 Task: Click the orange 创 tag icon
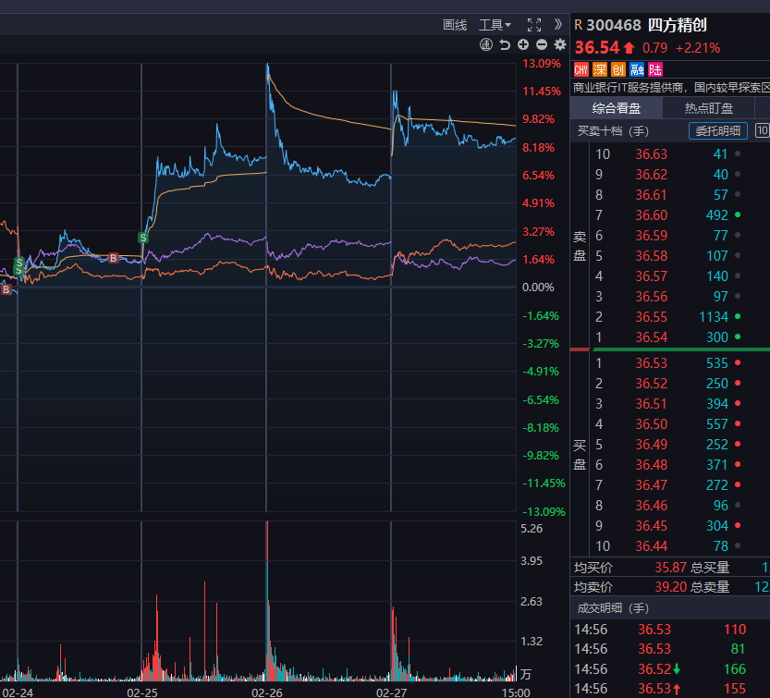click(618, 69)
